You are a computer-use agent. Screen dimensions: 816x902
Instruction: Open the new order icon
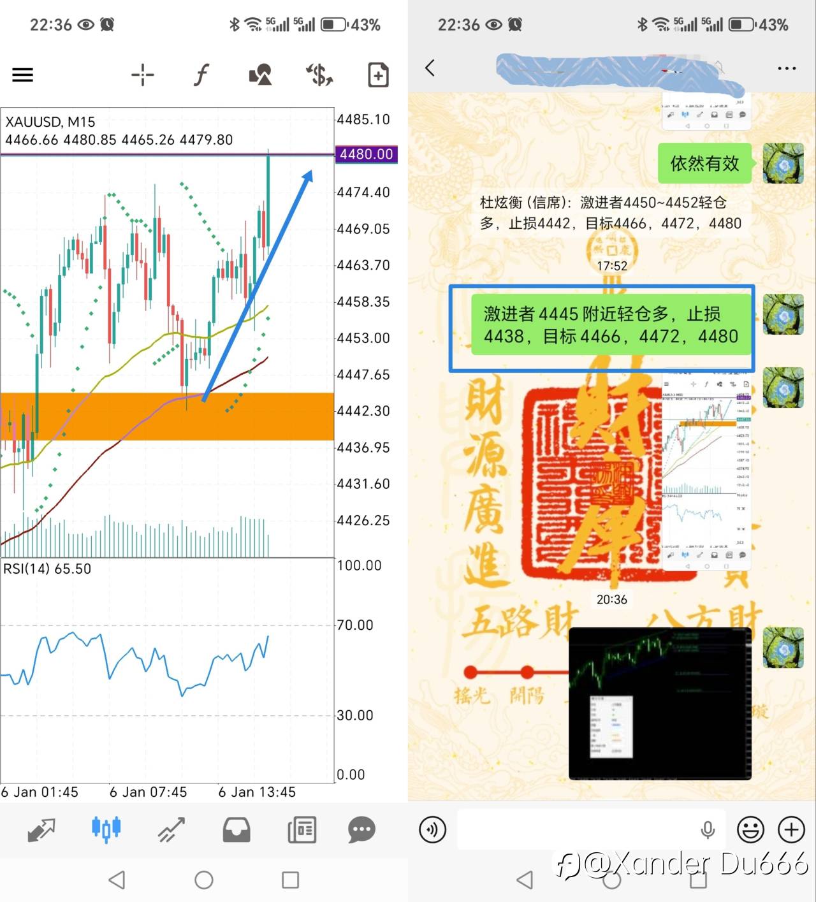[378, 75]
